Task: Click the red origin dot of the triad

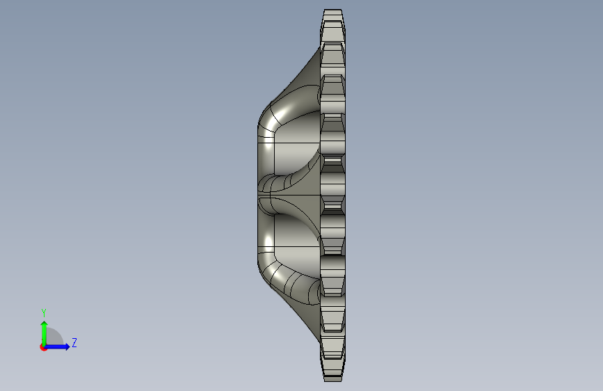Action: click(43, 347)
